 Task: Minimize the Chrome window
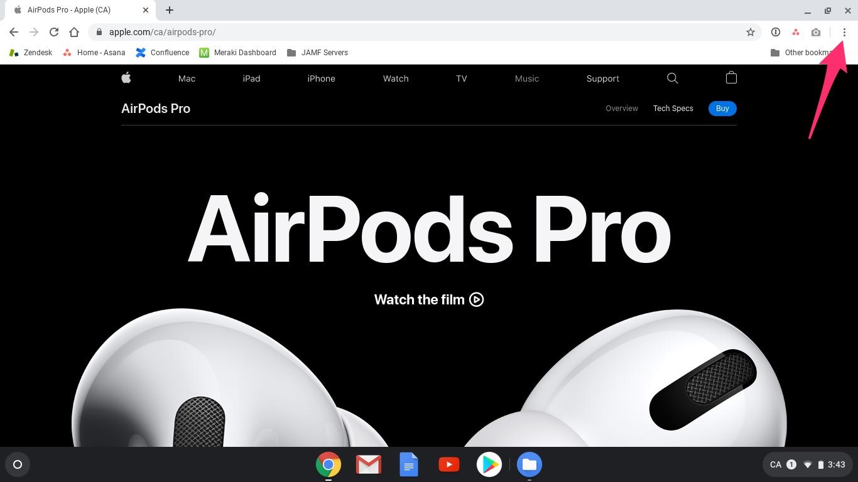(808, 11)
